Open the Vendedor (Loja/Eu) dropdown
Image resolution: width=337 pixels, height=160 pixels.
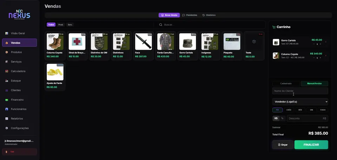[300, 102]
